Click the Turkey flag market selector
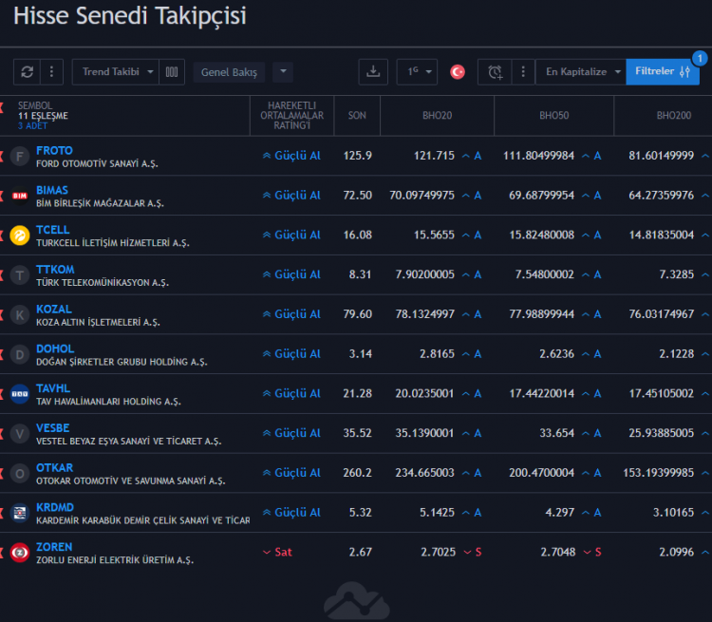The height and width of the screenshot is (622, 712). [458, 72]
